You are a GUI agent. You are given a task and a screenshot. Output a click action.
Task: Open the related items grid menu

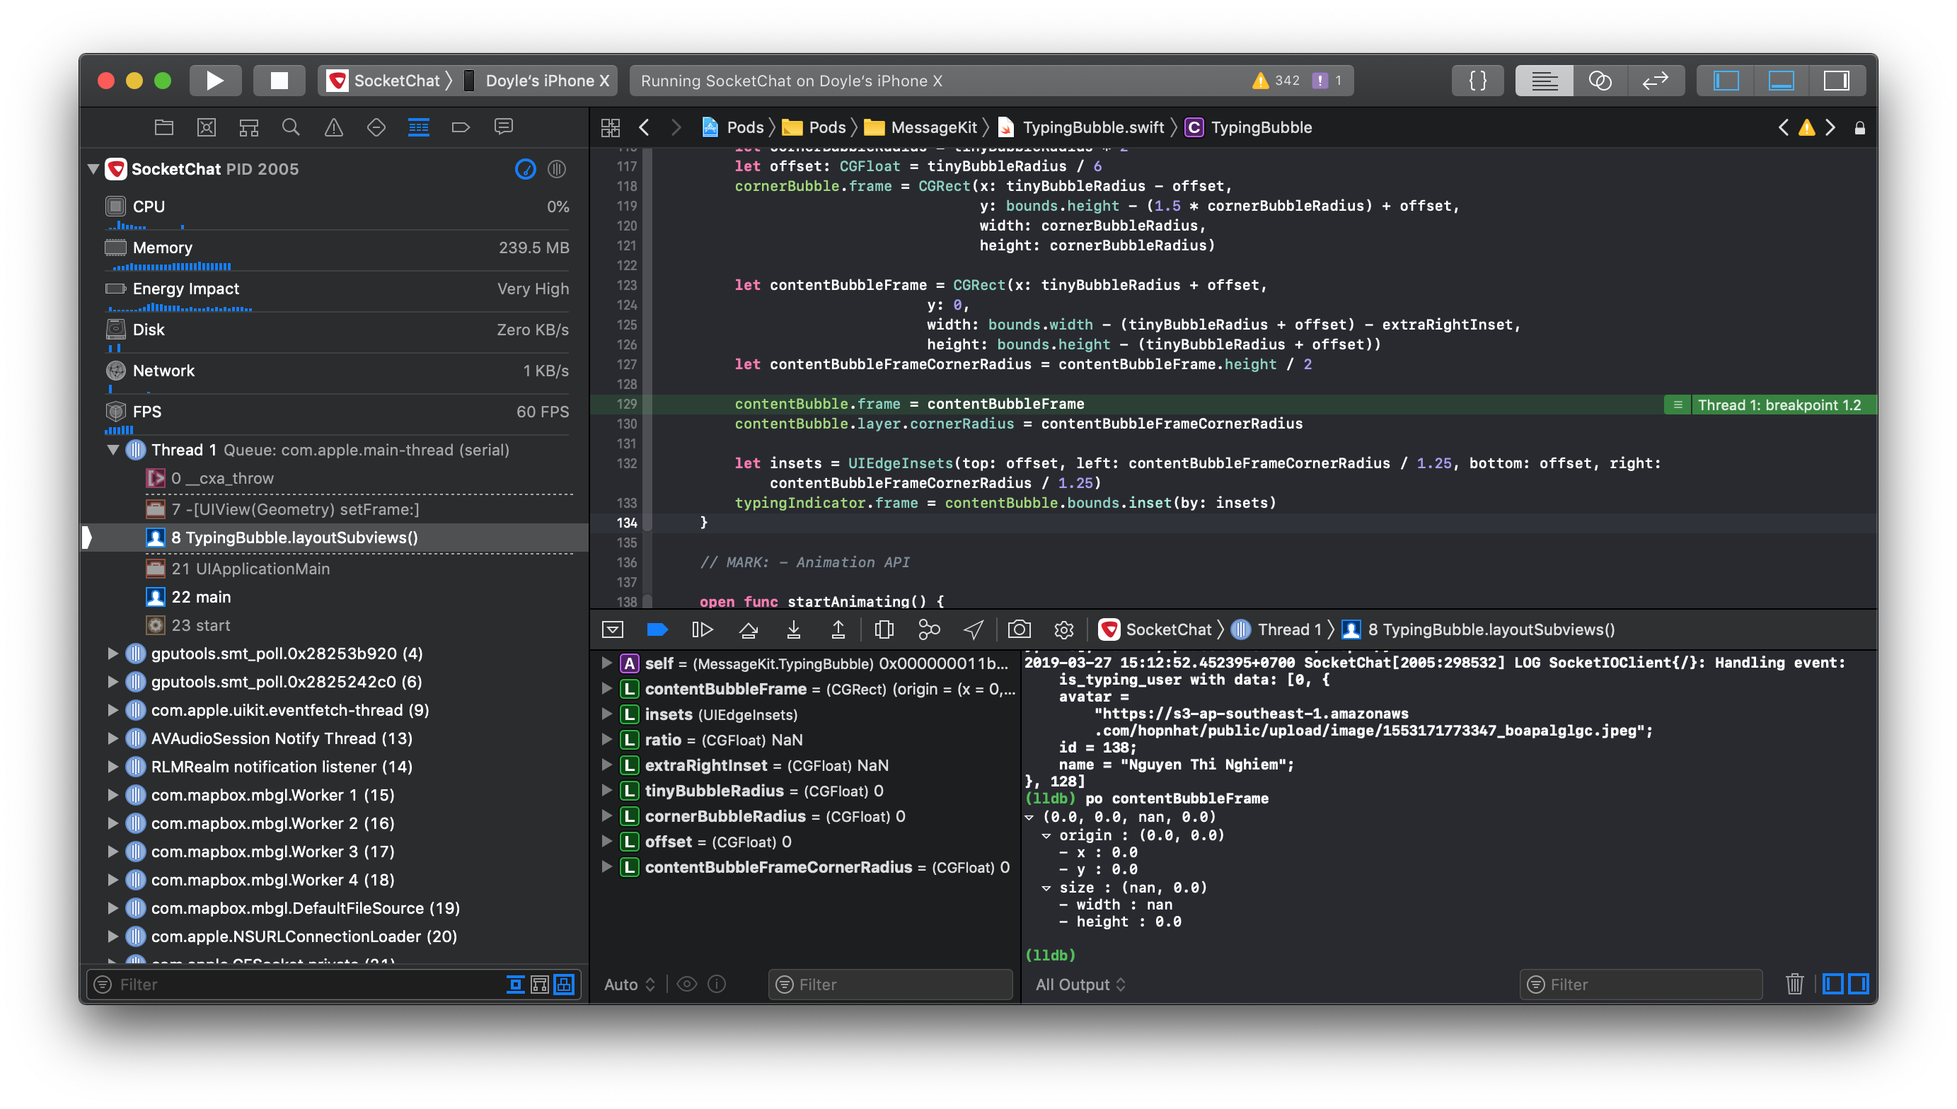pos(610,127)
